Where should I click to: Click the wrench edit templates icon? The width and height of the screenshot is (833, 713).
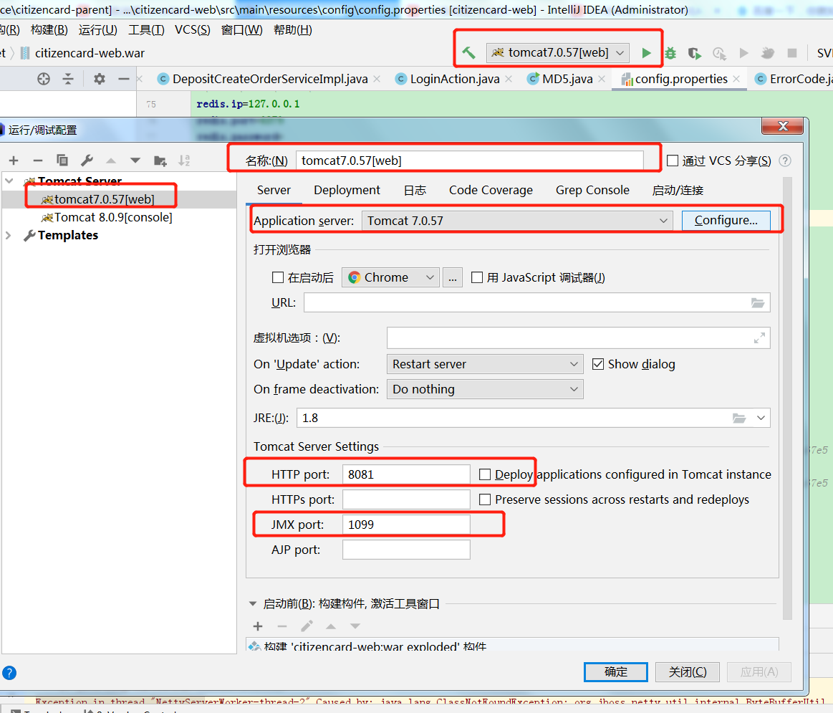[x=87, y=161]
